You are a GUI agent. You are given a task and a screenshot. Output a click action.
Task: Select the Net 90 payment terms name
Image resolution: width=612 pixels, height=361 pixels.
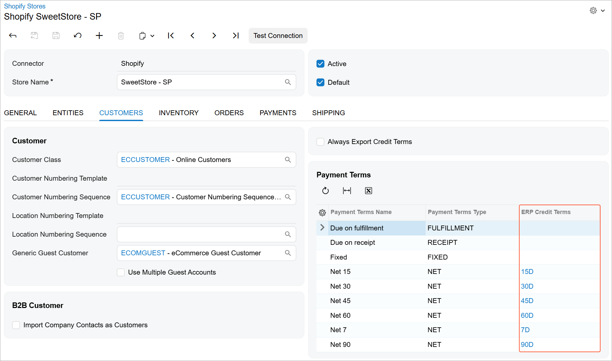(x=340, y=345)
